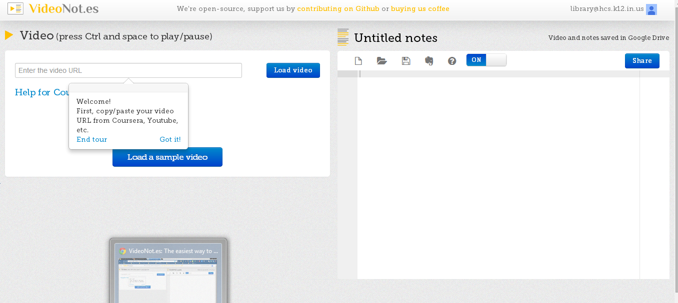Click Load a sample video button
This screenshot has width=678, height=303.
167,157
